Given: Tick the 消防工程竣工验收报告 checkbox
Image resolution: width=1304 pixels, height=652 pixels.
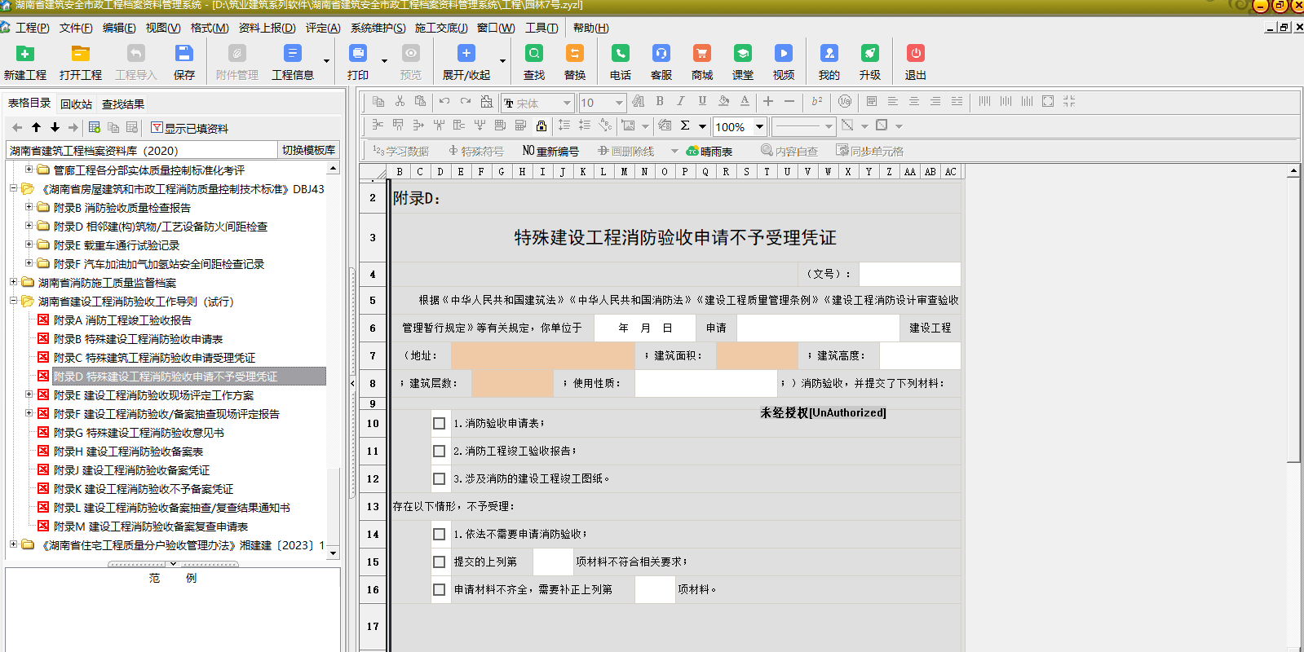Looking at the screenshot, I should (x=439, y=452).
